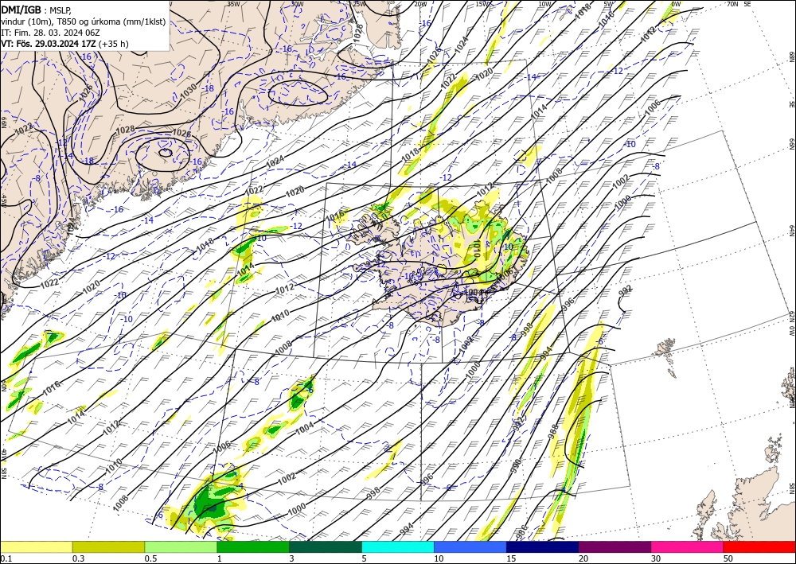Choose the navy 15–20 legend color segment
Image resolution: width=796 pixels, height=564 pixels.
point(543,546)
